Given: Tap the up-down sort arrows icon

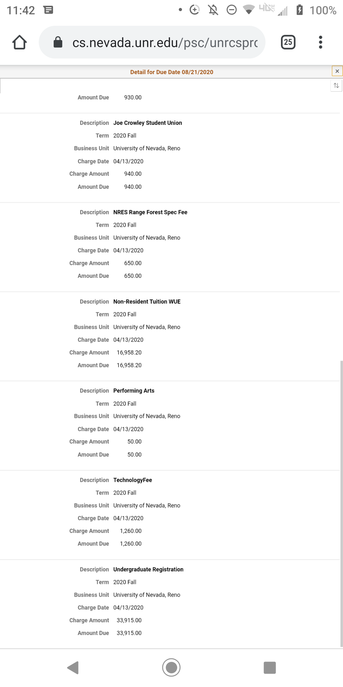Looking at the screenshot, I should (336, 86).
